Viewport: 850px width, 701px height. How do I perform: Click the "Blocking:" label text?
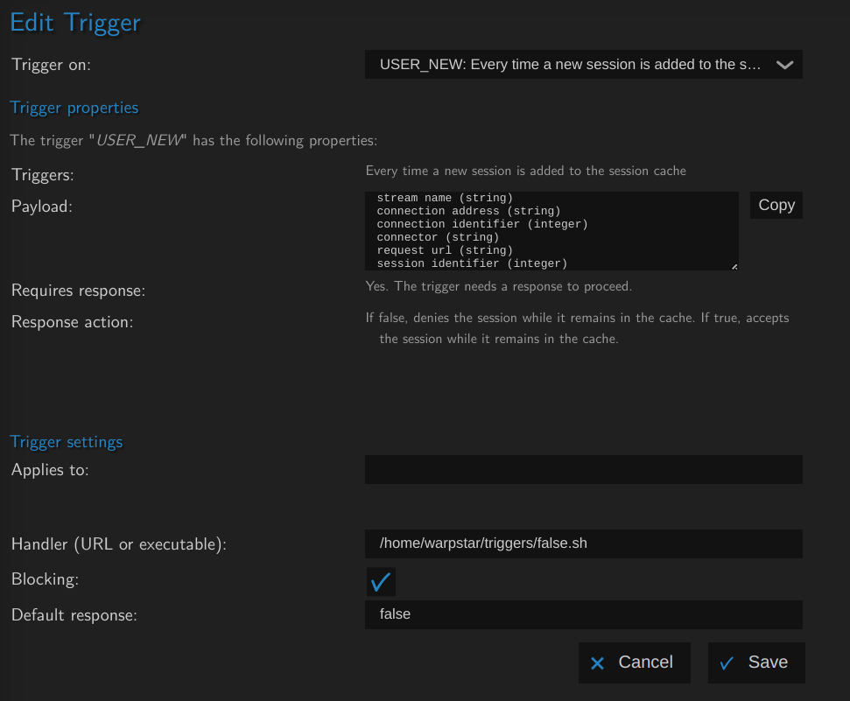[x=45, y=579]
